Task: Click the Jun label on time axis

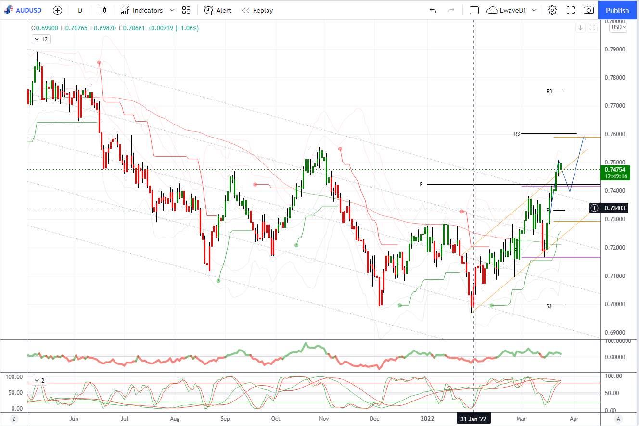Action: (x=74, y=419)
